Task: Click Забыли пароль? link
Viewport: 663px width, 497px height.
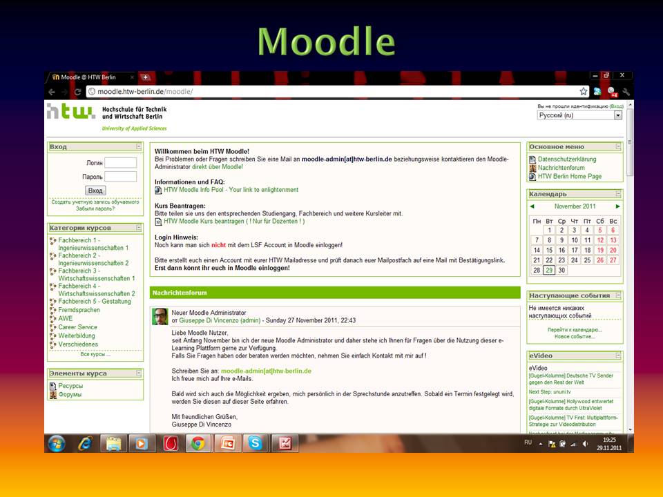Action: tap(95, 208)
